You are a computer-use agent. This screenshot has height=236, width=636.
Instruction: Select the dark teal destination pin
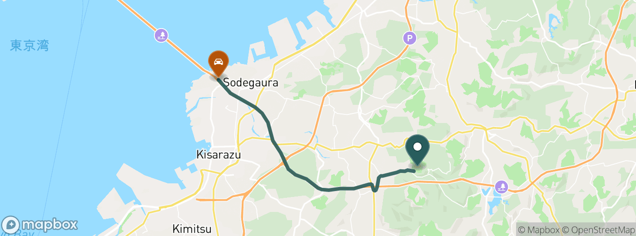(x=417, y=150)
